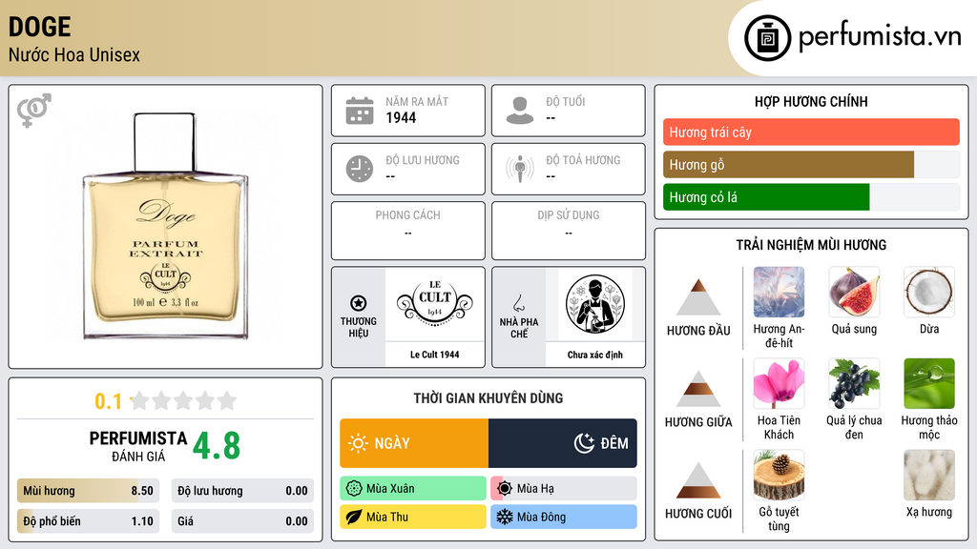The image size is (977, 549).
Task: Click the Hương cỏ lá accord bar
Action: 811,196
